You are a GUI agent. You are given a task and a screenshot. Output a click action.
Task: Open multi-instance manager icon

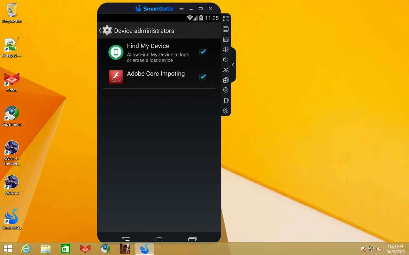click(226, 80)
